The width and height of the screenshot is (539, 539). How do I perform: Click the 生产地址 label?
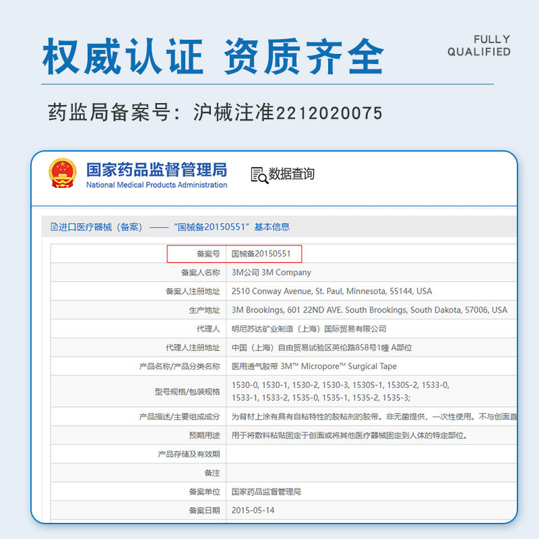[x=205, y=310]
